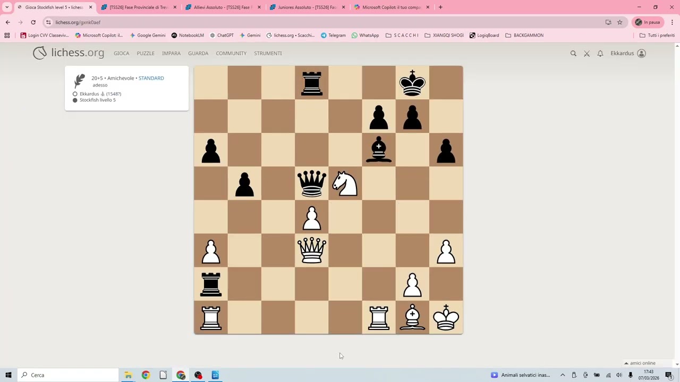This screenshot has width=680, height=382.
Task: Open the Chrome three-dot menu
Action: 672,22
